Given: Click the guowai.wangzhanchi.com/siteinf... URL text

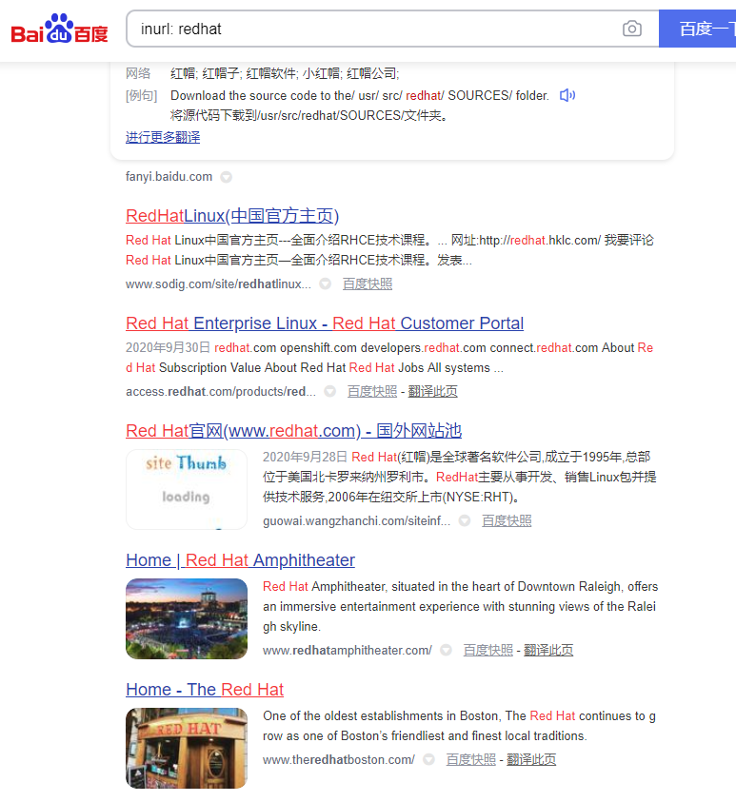Looking at the screenshot, I should click(356, 520).
